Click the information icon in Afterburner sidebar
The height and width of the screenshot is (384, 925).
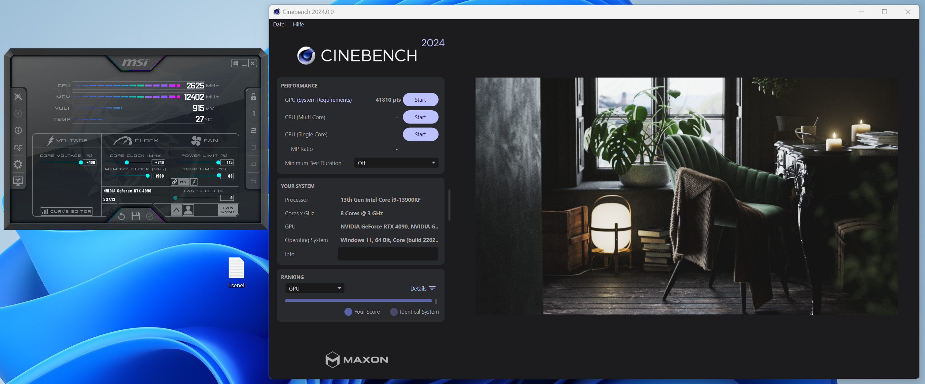18,130
